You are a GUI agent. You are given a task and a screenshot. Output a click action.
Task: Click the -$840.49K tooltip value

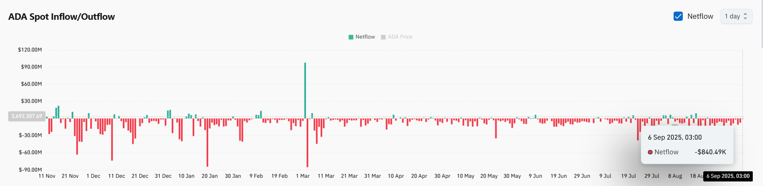710,152
